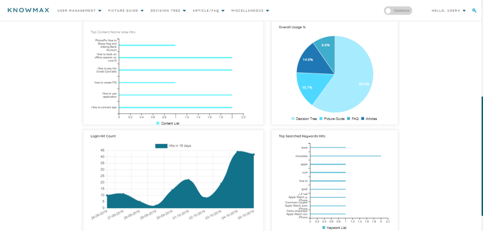Open the Miscellaneous menu
This screenshot has width=483, height=231.
250,11
